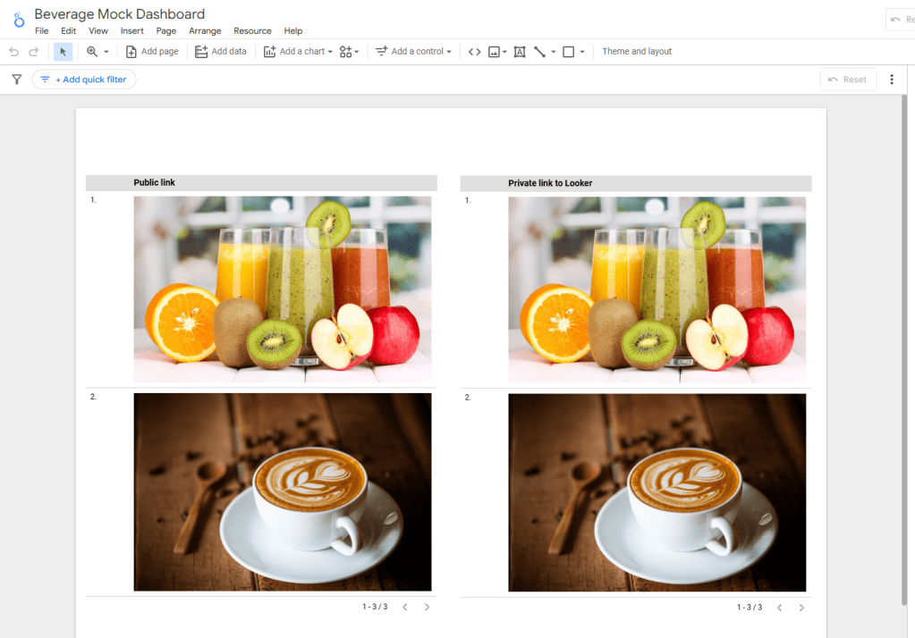Click the Add data button
915x638 pixels.
click(x=221, y=52)
